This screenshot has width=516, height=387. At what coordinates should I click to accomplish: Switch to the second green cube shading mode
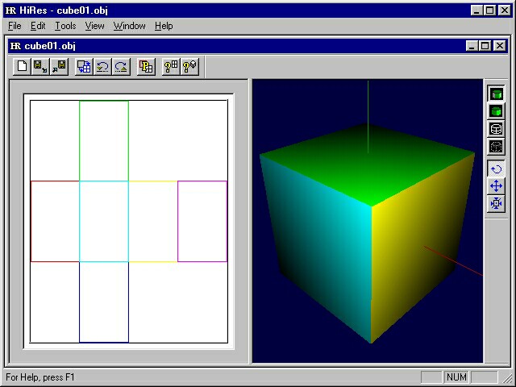tap(497, 111)
